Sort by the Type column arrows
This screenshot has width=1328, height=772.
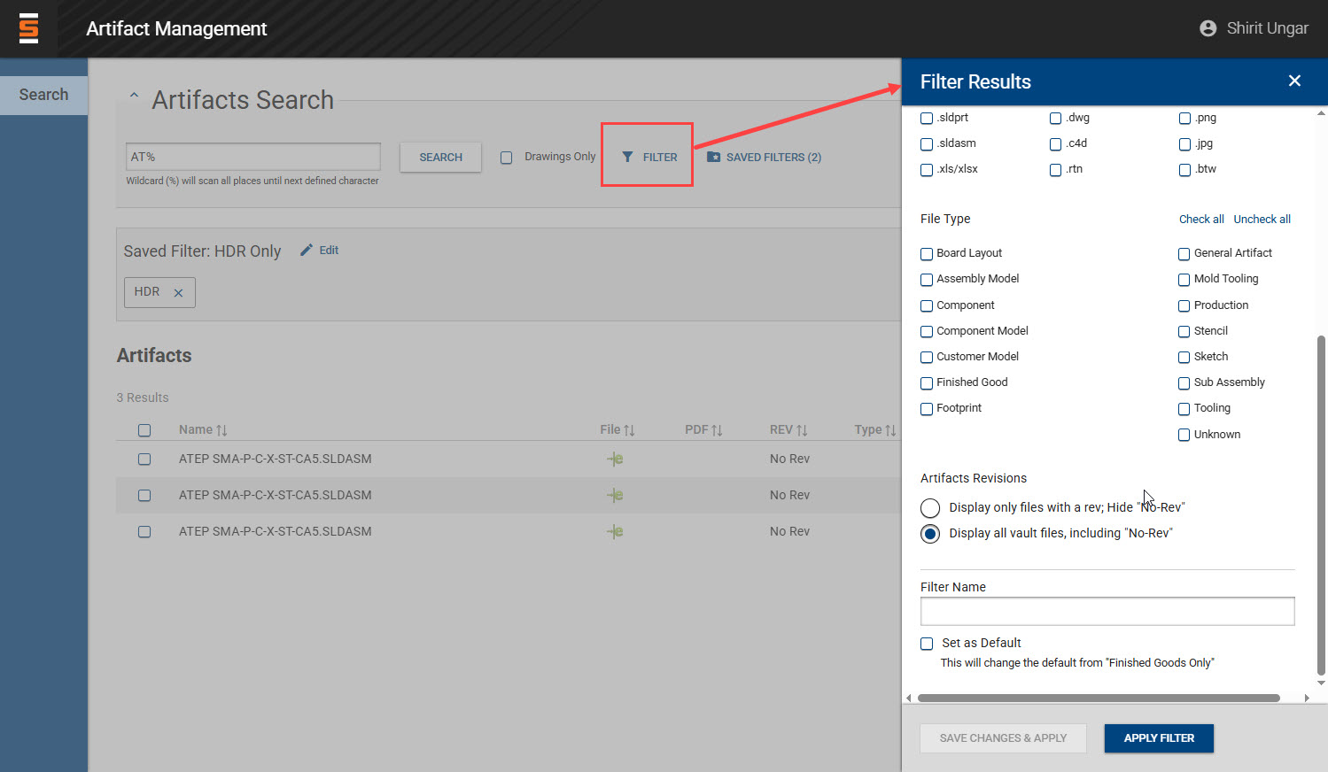(x=890, y=430)
